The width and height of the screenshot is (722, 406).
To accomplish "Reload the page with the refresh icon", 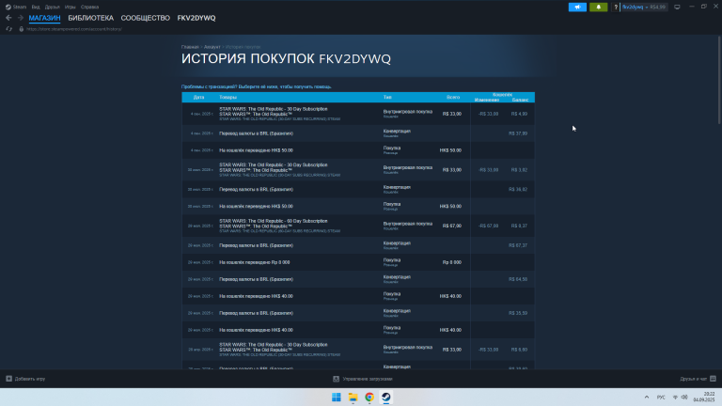I will point(8,29).
